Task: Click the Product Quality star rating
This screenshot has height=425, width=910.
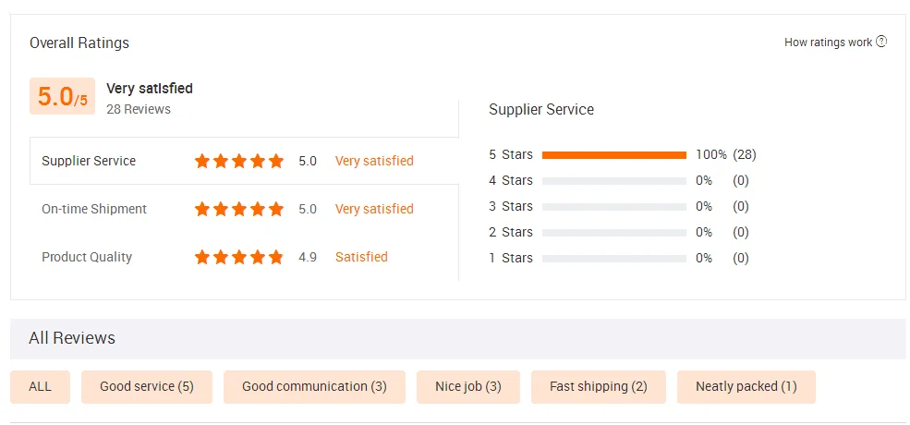Action: [x=239, y=257]
